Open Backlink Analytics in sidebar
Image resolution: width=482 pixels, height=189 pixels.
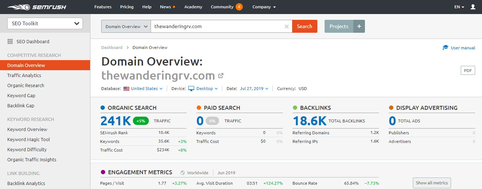coord(26,183)
